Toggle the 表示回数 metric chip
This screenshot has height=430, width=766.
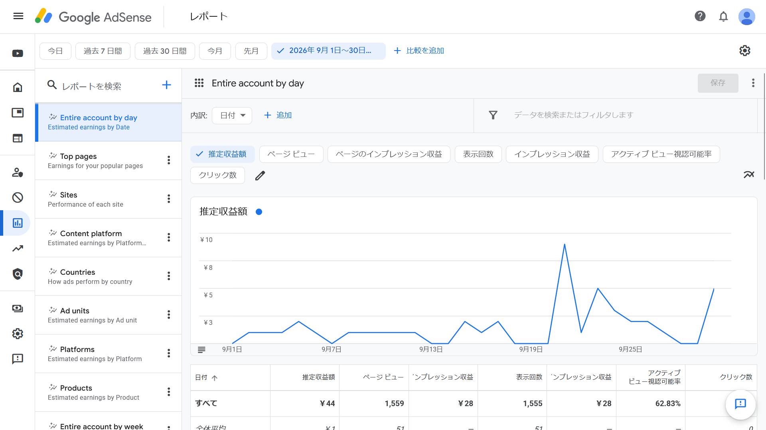478,154
